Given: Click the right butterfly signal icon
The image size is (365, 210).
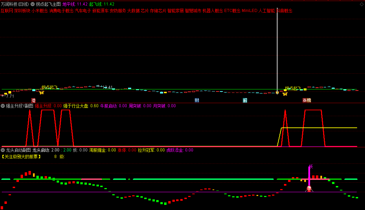Looking at the screenshot, I should [285, 94].
